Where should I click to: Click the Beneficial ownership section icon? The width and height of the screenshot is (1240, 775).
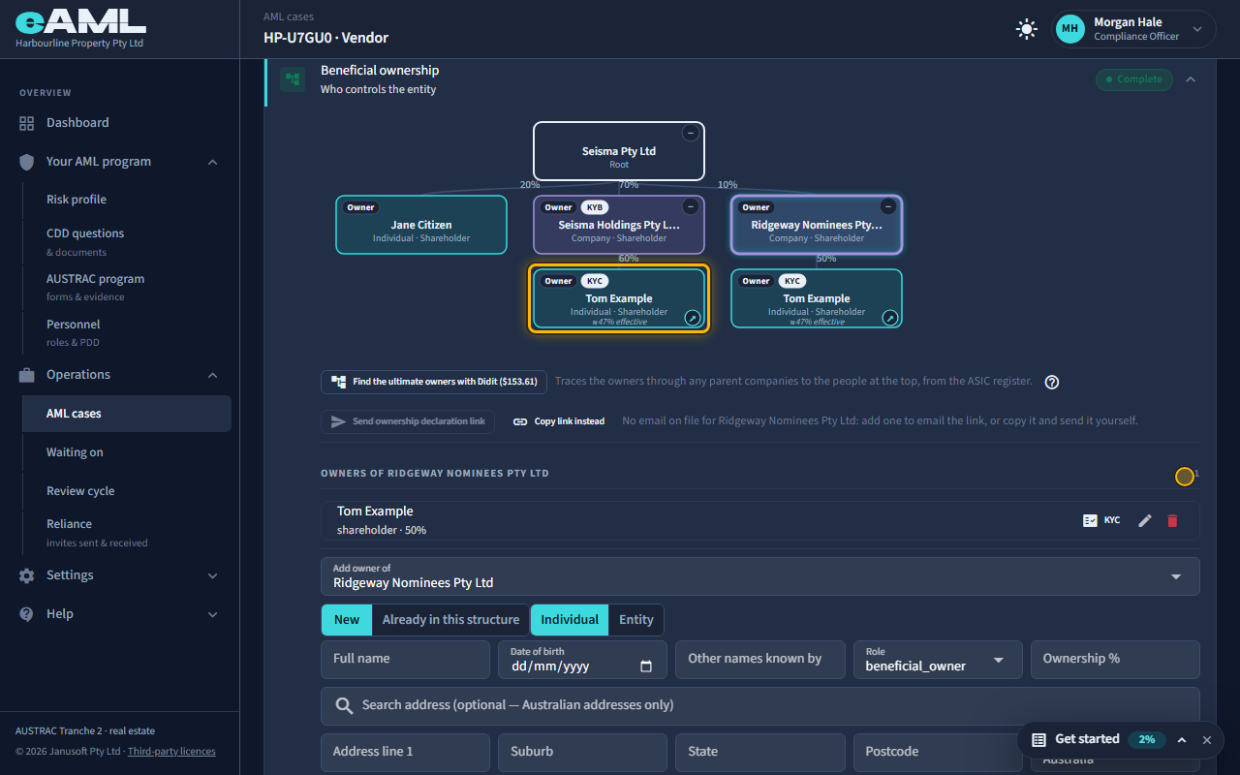[293, 79]
